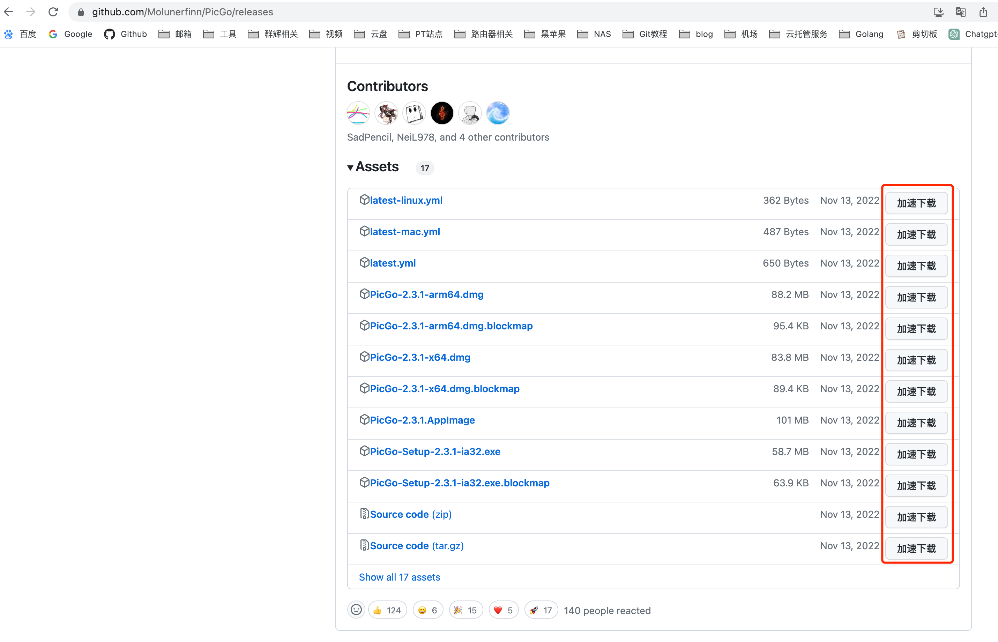Open the 群辉相关 bookmark folder
This screenshot has height=642, width=998.
point(273,34)
